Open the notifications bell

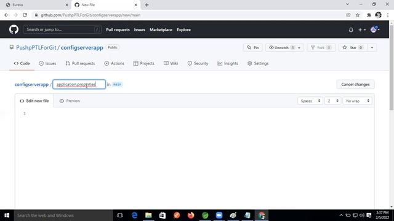(x=351, y=30)
